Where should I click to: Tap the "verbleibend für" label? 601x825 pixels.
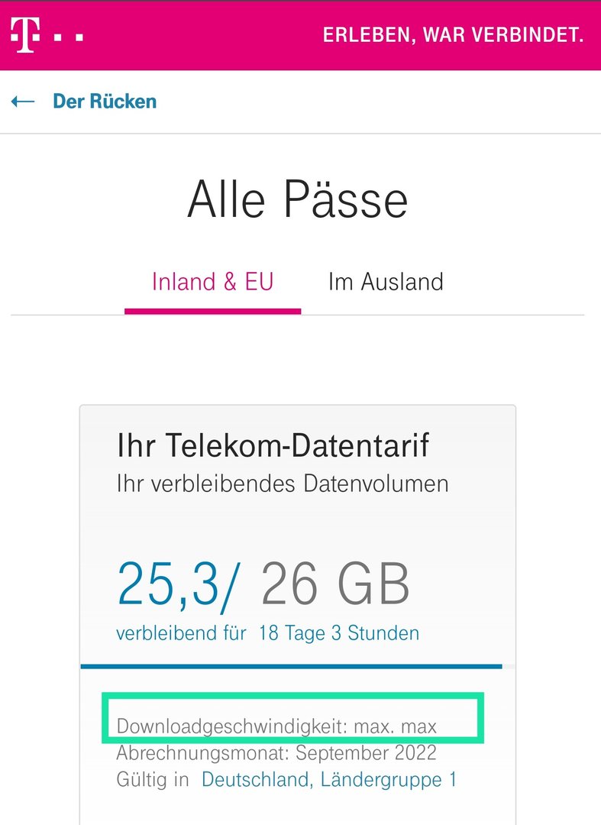coord(181,633)
